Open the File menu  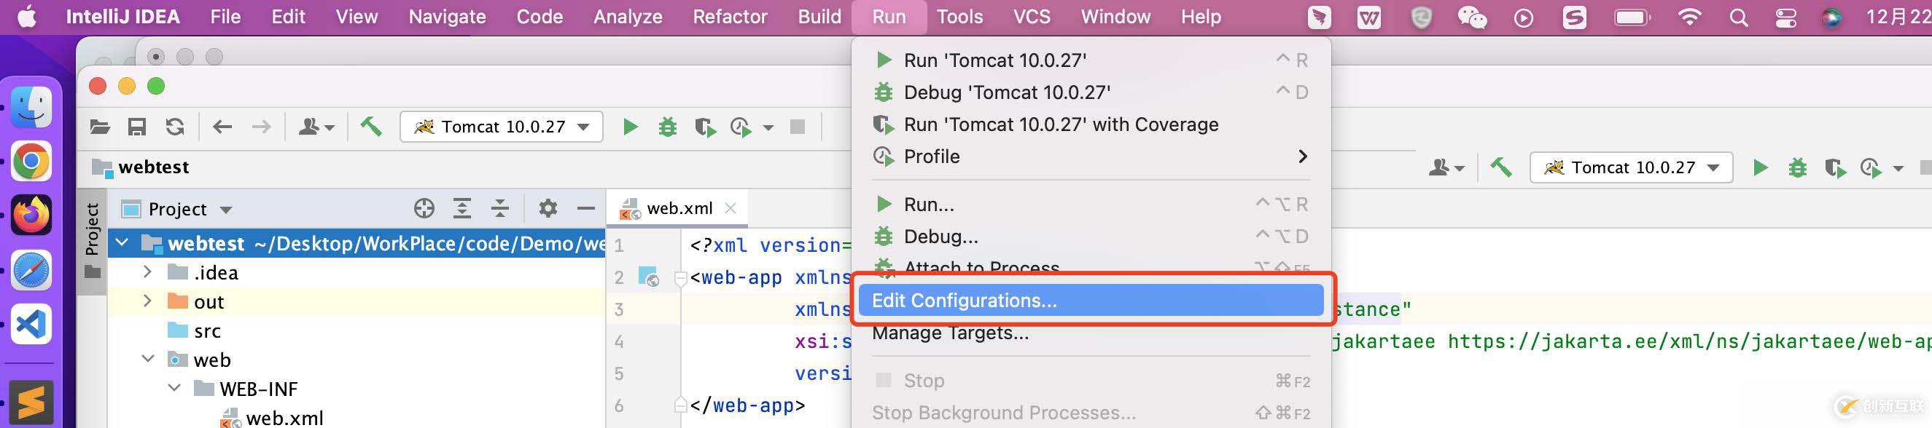225,17
